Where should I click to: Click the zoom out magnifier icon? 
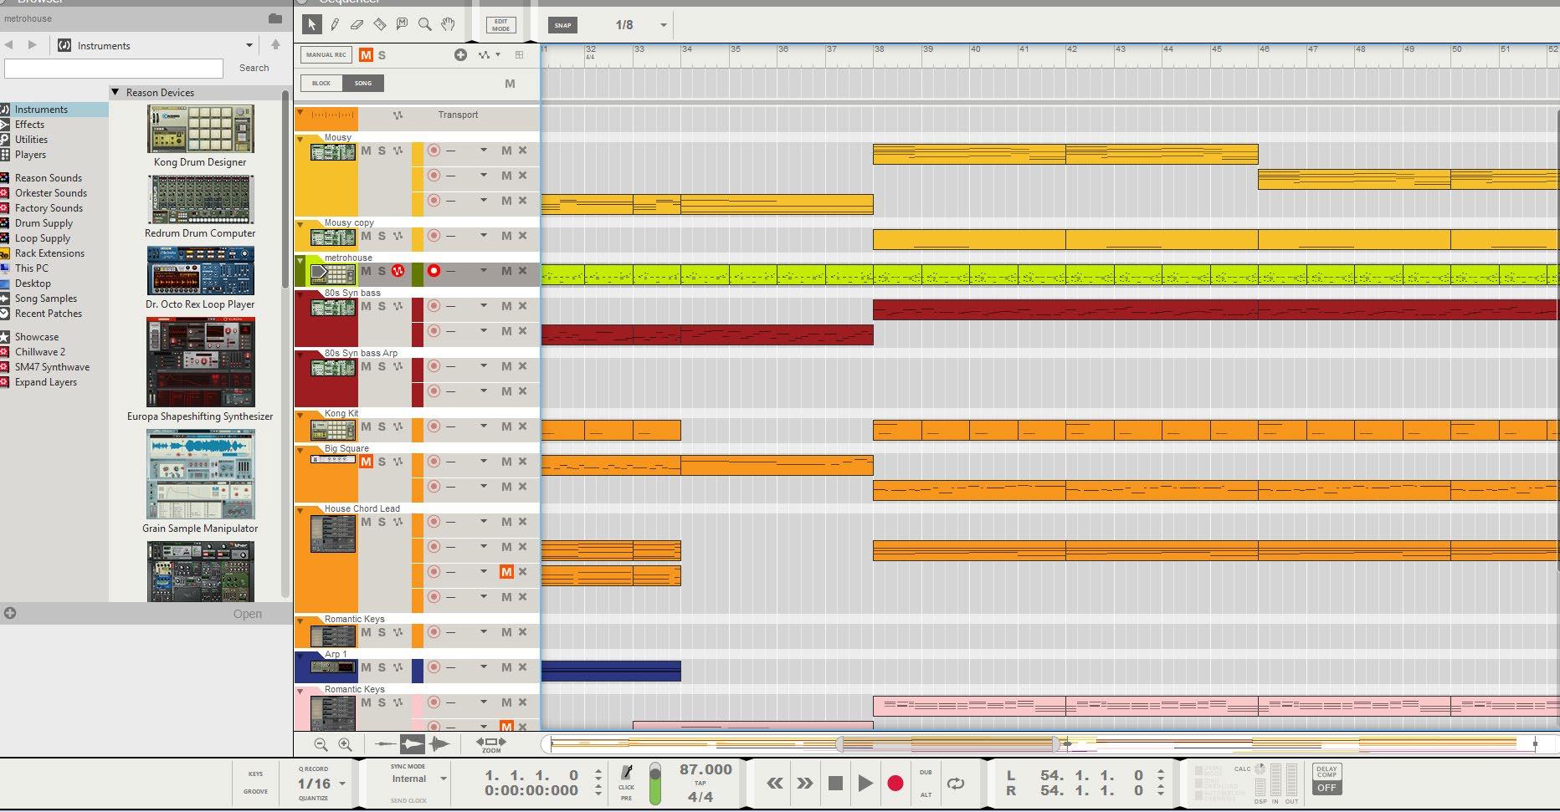point(321,744)
